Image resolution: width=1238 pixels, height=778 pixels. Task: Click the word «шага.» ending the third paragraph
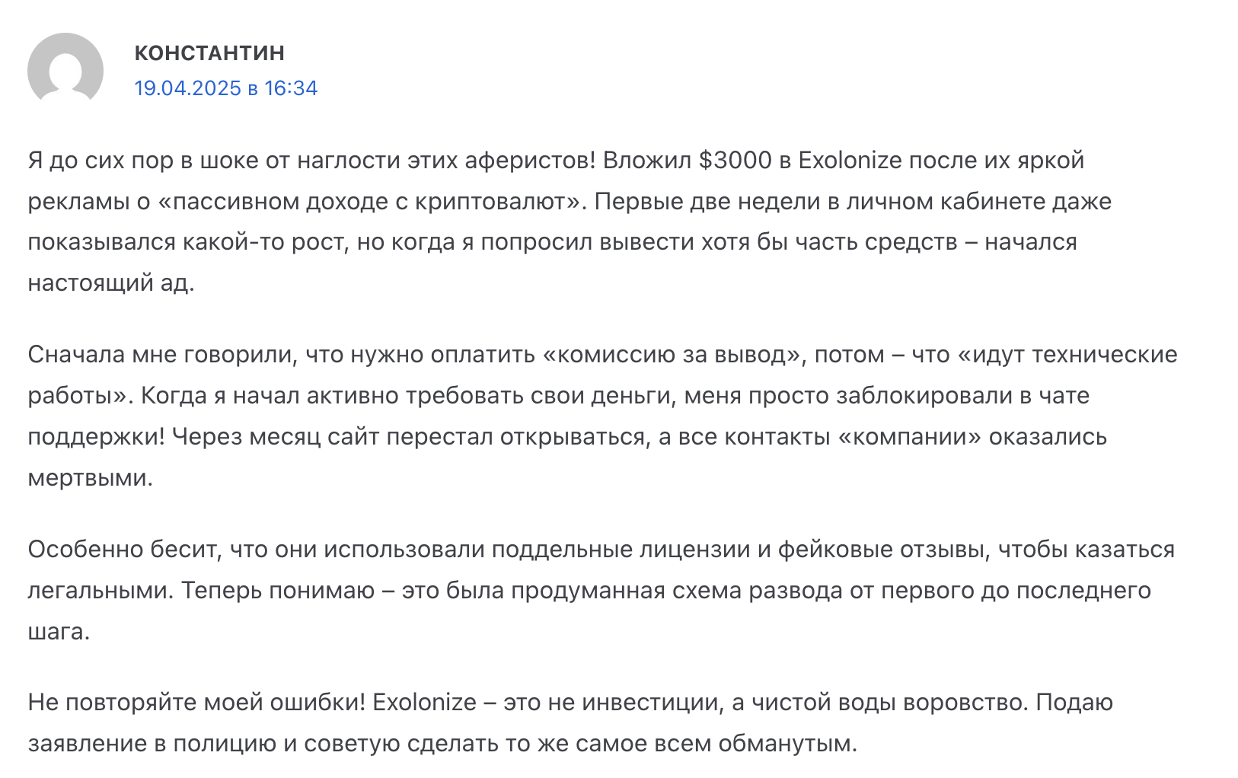(59, 632)
